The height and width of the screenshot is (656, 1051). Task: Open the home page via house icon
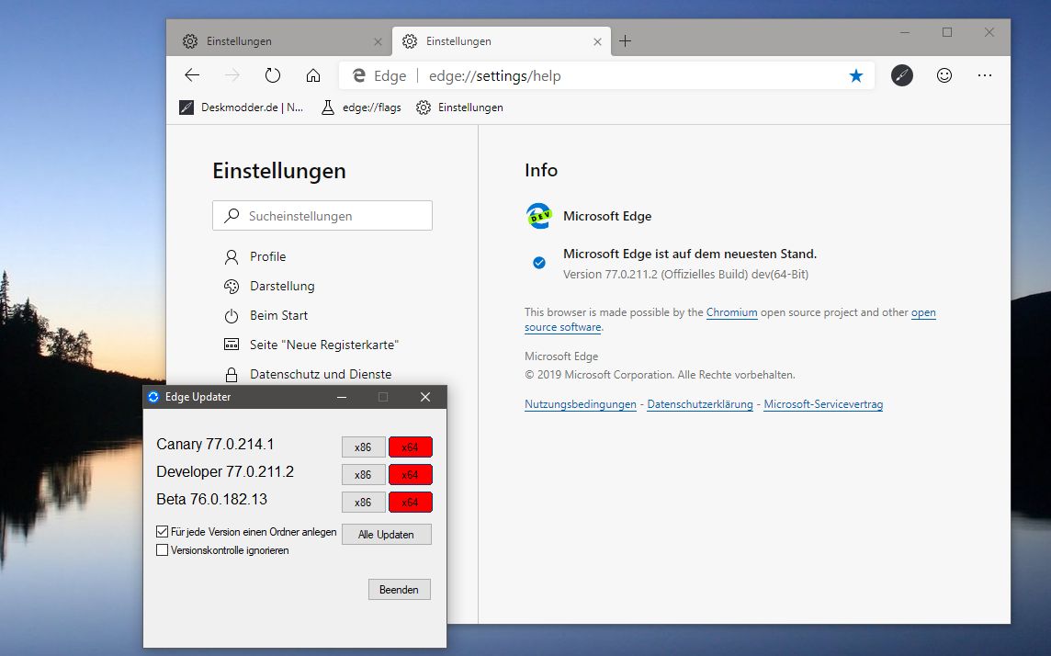click(313, 75)
